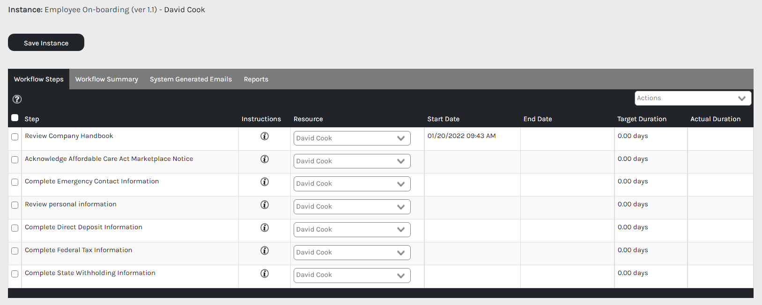Select the Review Company Handbook step name
The image size is (762, 305).
pos(69,136)
